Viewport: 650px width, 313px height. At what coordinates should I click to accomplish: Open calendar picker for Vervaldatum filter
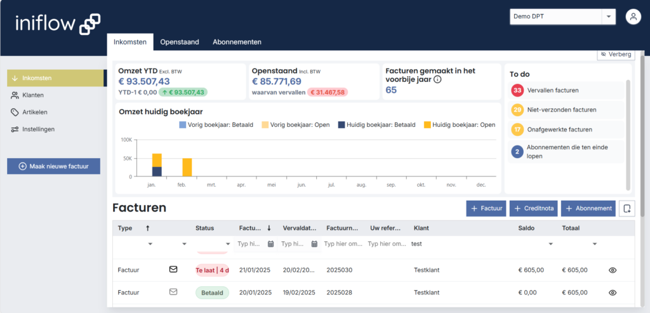(315, 244)
